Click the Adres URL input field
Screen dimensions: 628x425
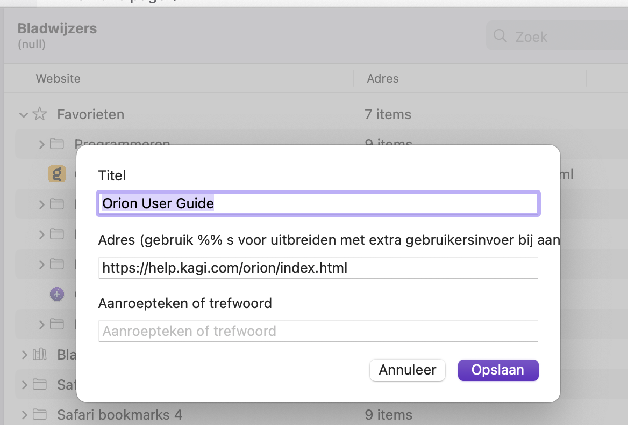click(318, 268)
